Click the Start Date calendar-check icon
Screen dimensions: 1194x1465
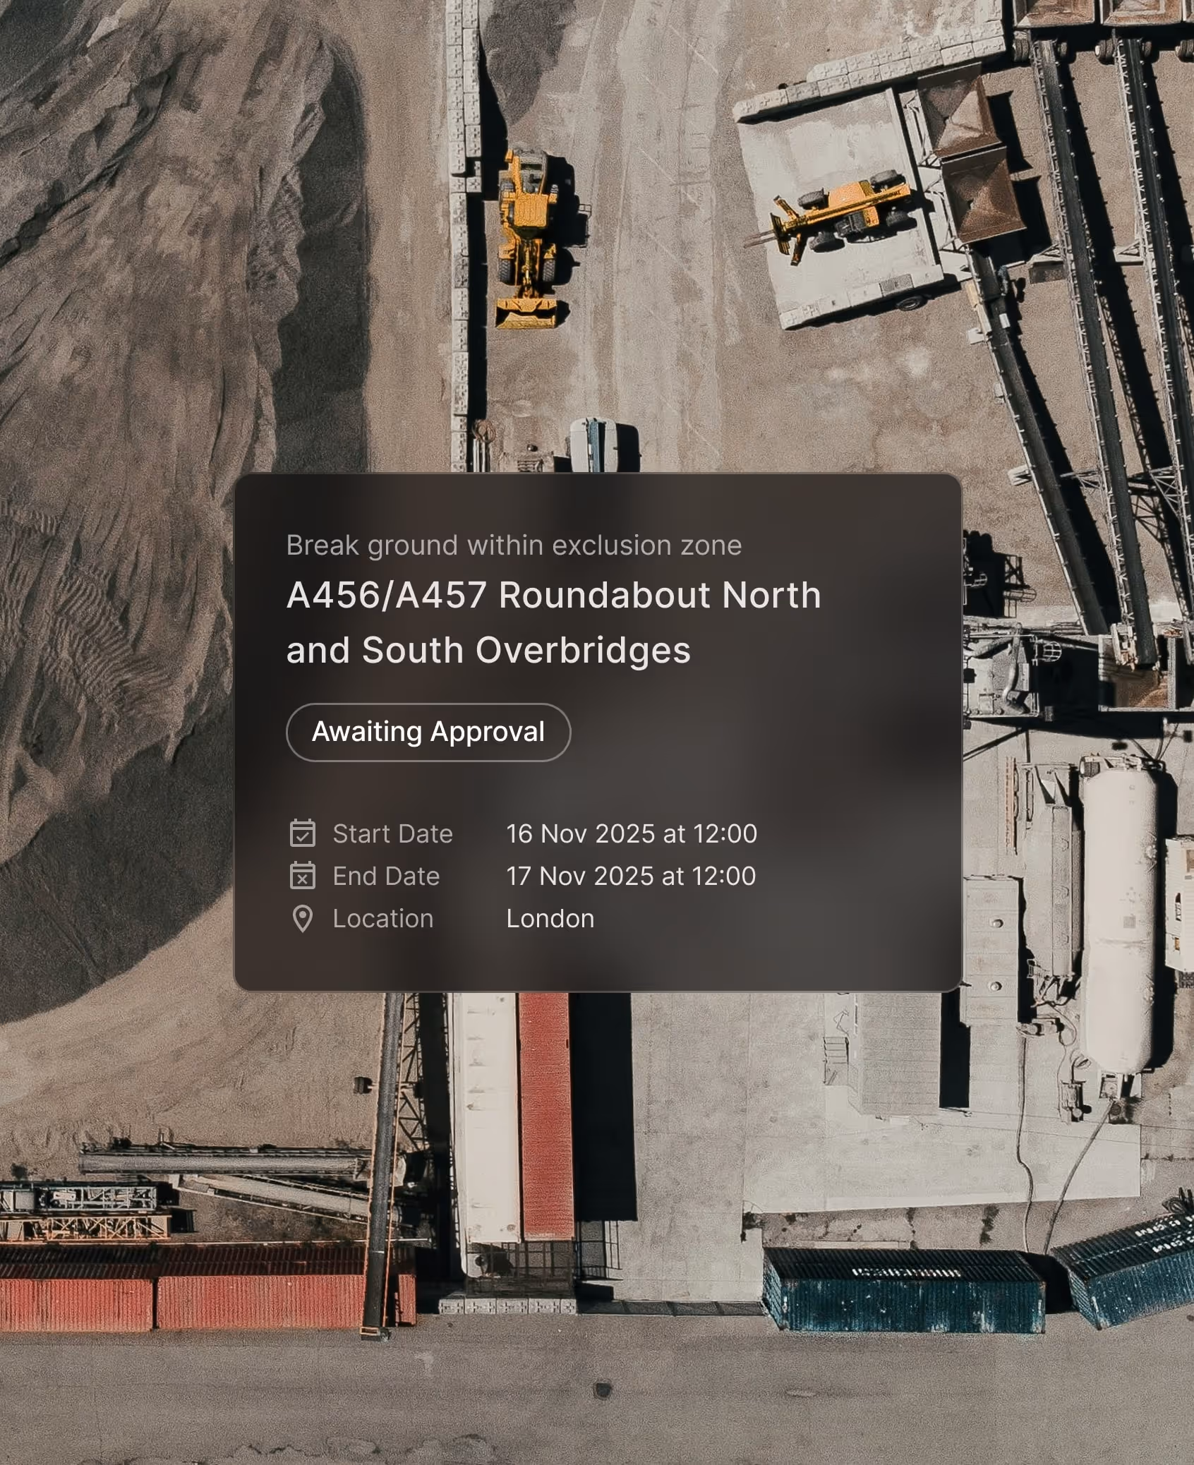[x=303, y=833]
